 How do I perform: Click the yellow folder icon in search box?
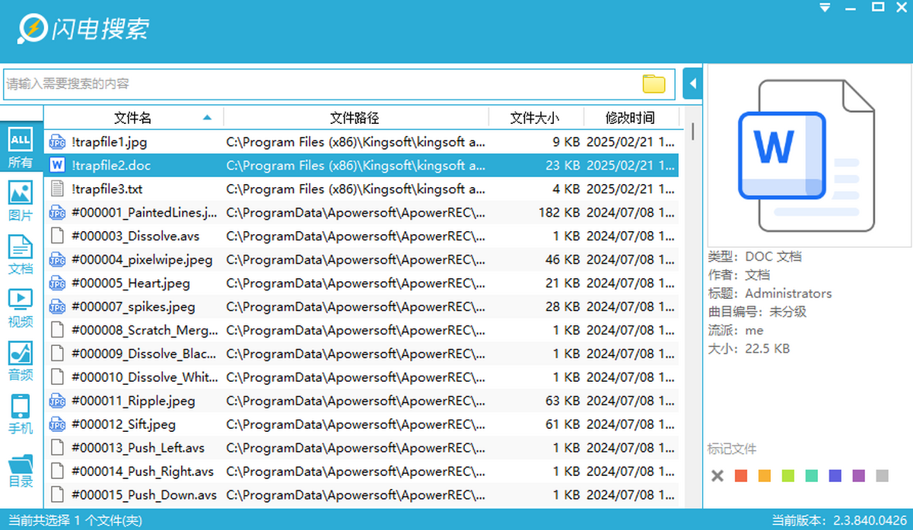point(654,84)
